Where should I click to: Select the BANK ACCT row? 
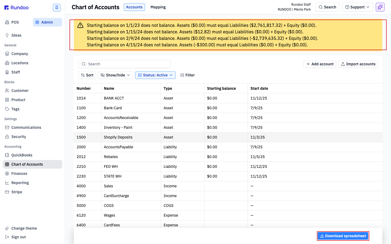point(228,98)
